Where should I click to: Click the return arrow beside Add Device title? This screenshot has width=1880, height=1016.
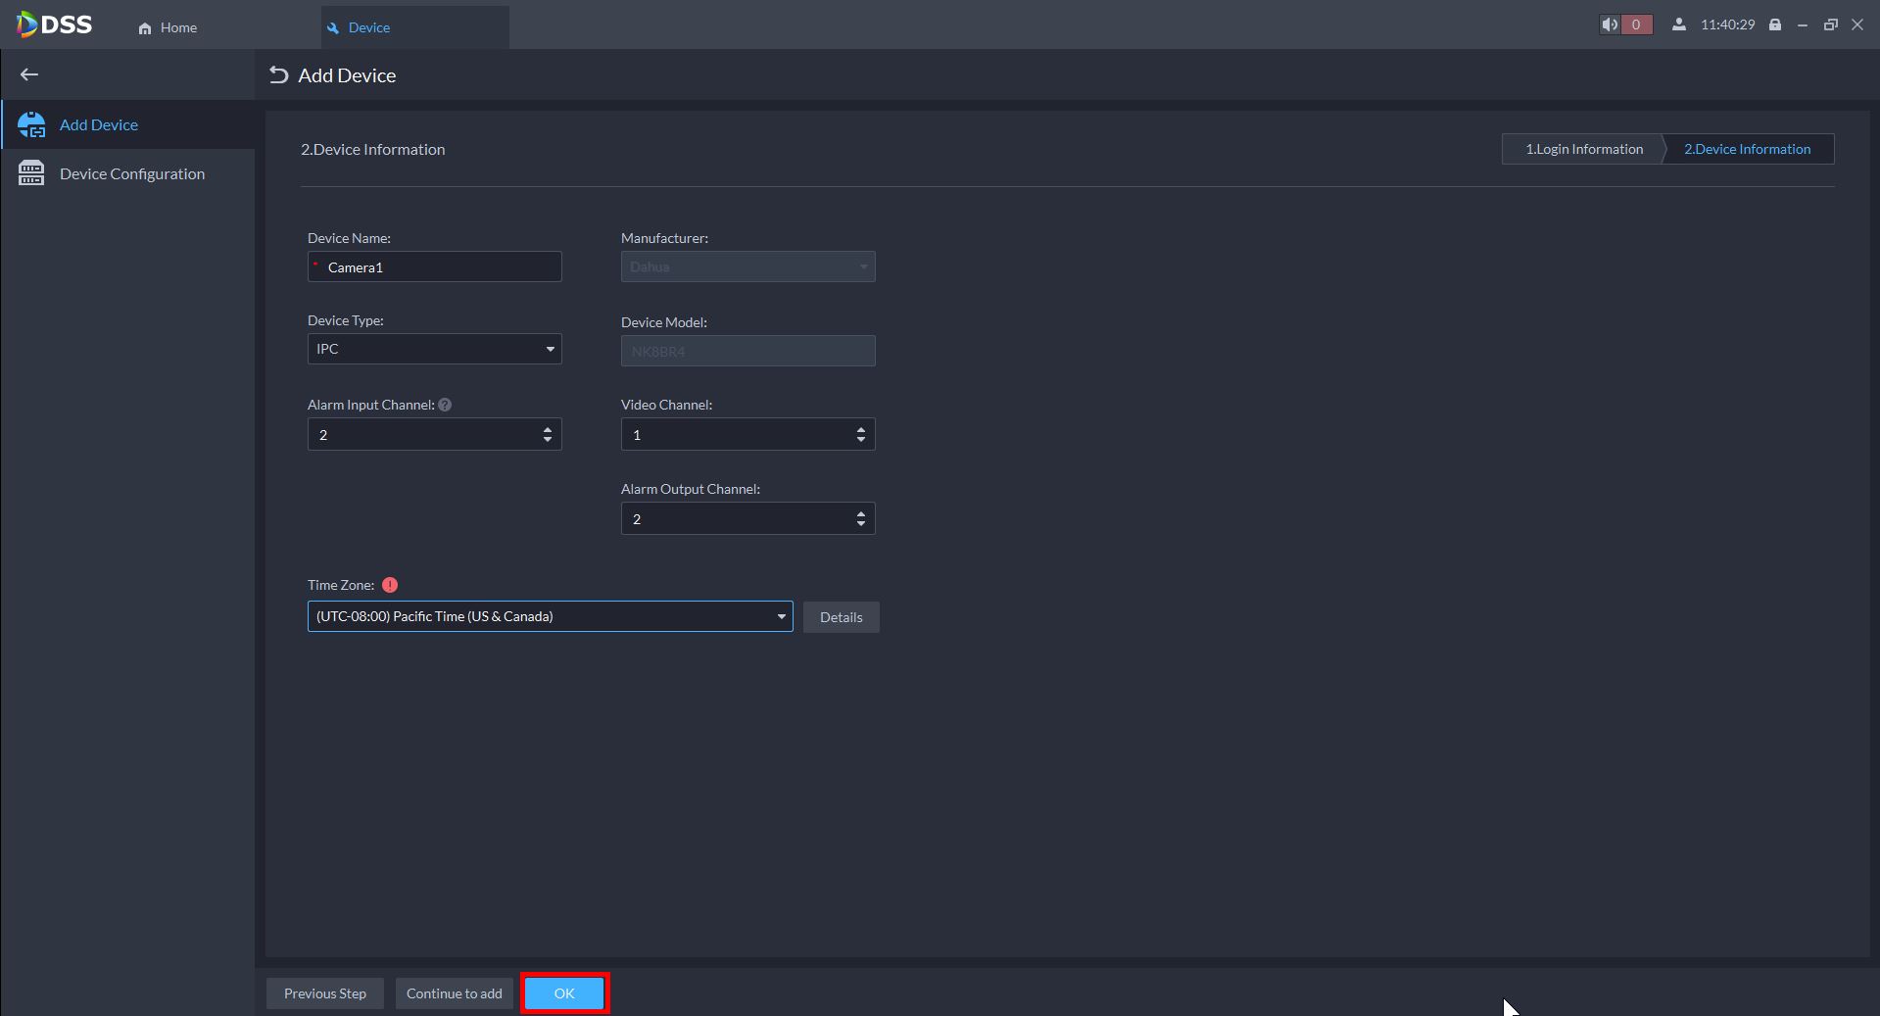[279, 75]
